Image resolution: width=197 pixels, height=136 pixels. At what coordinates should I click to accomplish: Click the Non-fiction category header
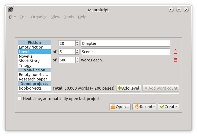[34, 70]
